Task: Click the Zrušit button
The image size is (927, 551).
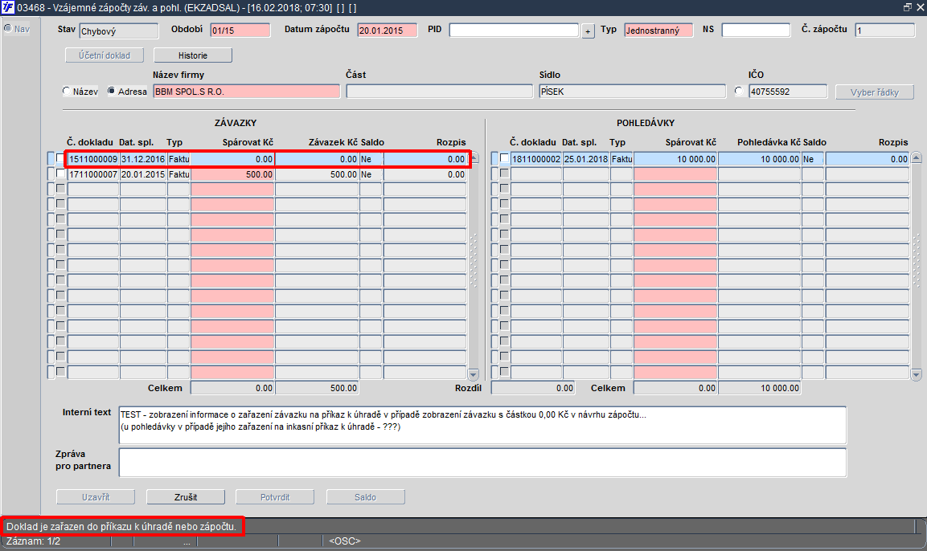Action: (186, 496)
